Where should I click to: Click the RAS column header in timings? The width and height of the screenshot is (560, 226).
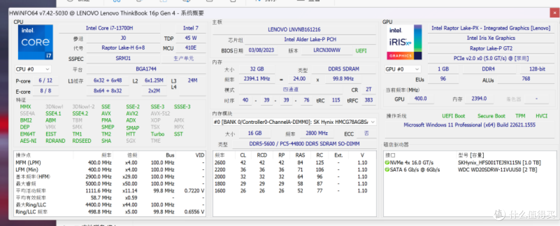tap(300, 156)
